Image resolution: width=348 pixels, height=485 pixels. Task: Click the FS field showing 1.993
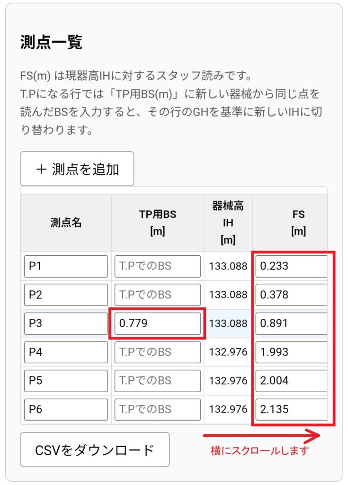[291, 352]
